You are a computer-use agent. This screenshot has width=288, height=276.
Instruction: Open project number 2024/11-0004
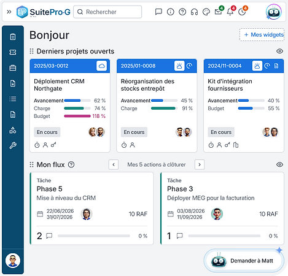click(225, 66)
